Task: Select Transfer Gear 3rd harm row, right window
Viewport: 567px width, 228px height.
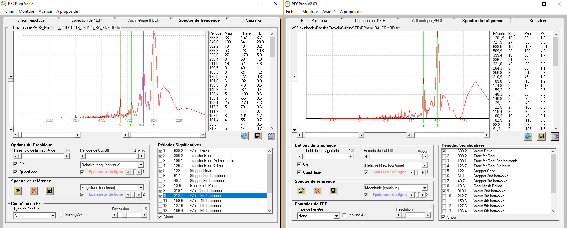Action: tap(496, 166)
